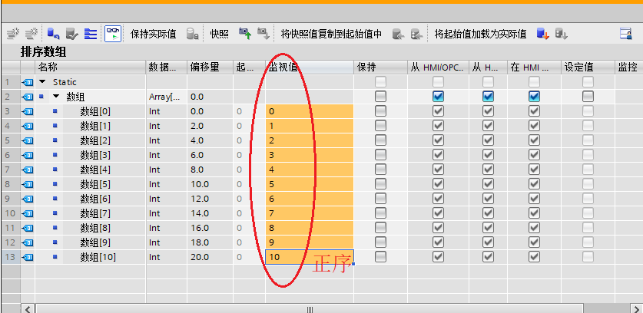Toggle 保持 checkbox in 数组 row
This screenshot has width=643, height=313.
[380, 97]
